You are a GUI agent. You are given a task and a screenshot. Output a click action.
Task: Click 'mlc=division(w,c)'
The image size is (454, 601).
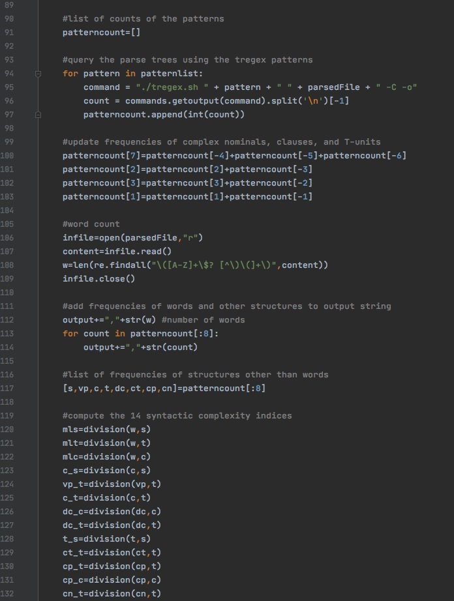tap(106, 457)
